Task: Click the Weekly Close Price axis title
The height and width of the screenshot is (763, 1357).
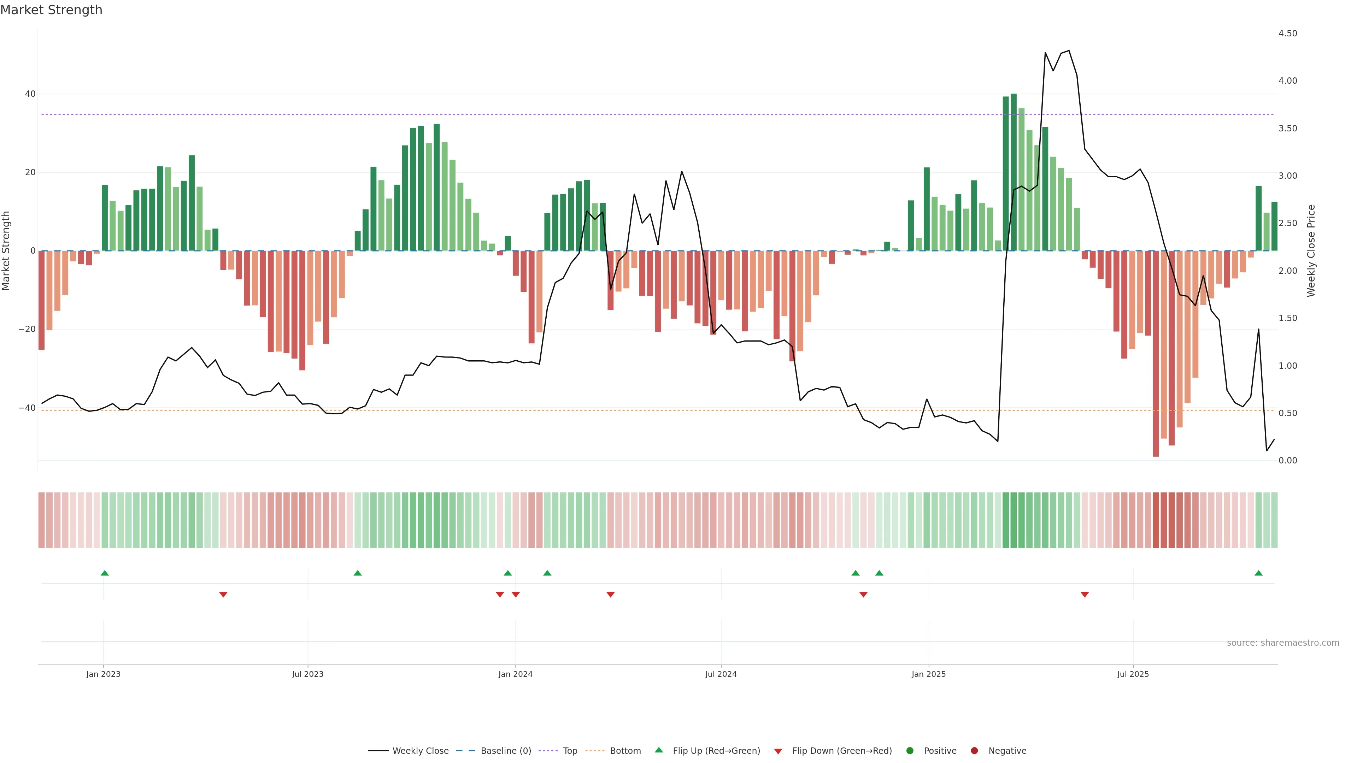Action: click(1311, 251)
